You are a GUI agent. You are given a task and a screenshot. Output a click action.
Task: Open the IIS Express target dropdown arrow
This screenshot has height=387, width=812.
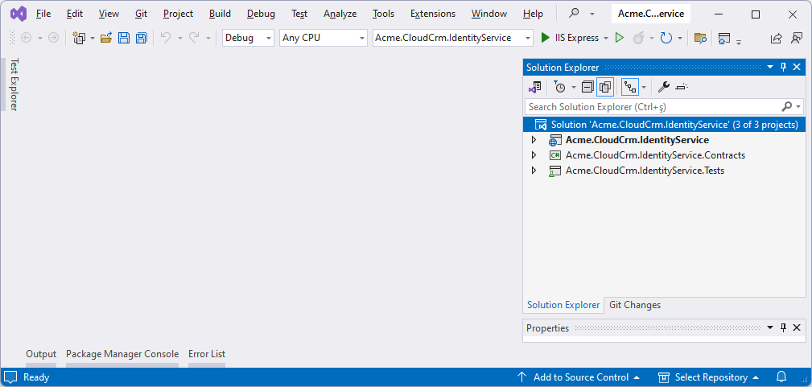[x=607, y=38]
